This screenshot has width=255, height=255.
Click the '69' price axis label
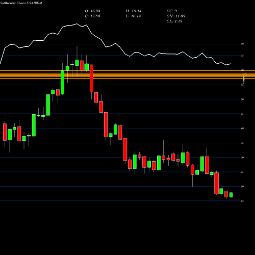(242, 44)
